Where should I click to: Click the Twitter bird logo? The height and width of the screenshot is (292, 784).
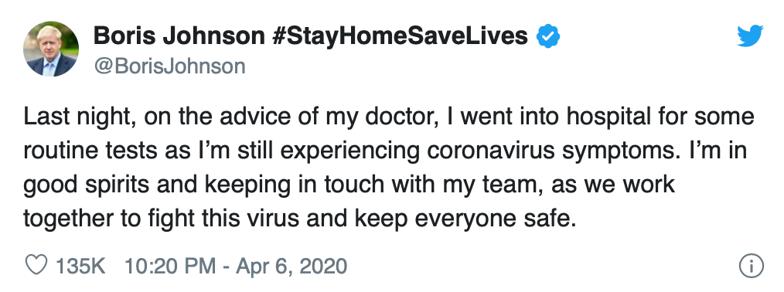(750, 36)
